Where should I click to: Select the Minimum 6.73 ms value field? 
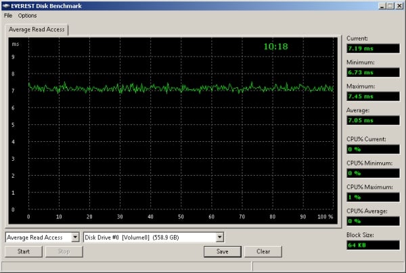[x=372, y=72]
